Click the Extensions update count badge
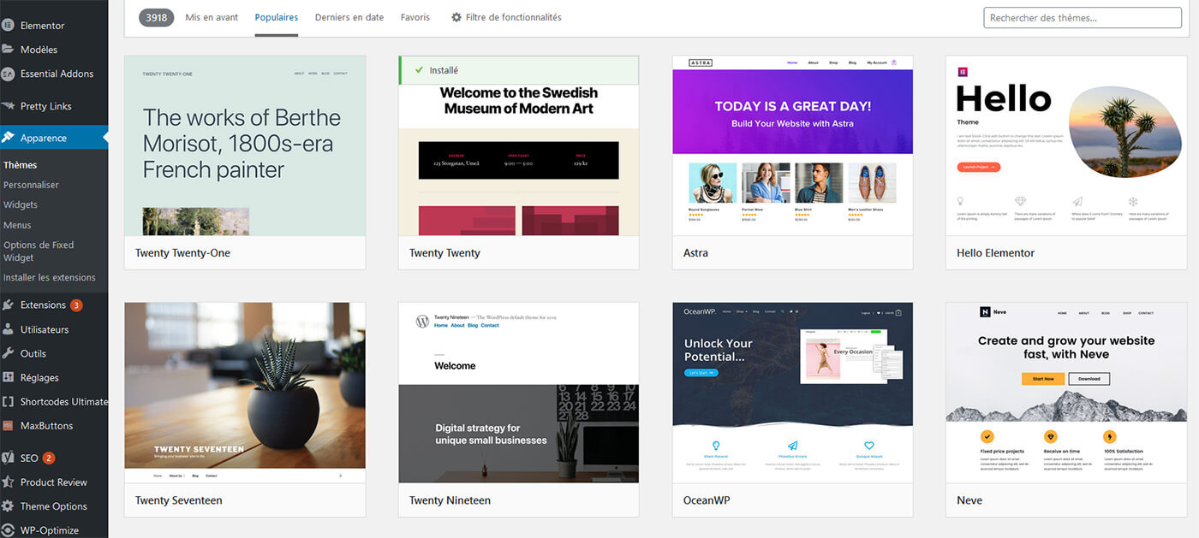Image resolution: width=1199 pixels, height=538 pixels. [76, 305]
